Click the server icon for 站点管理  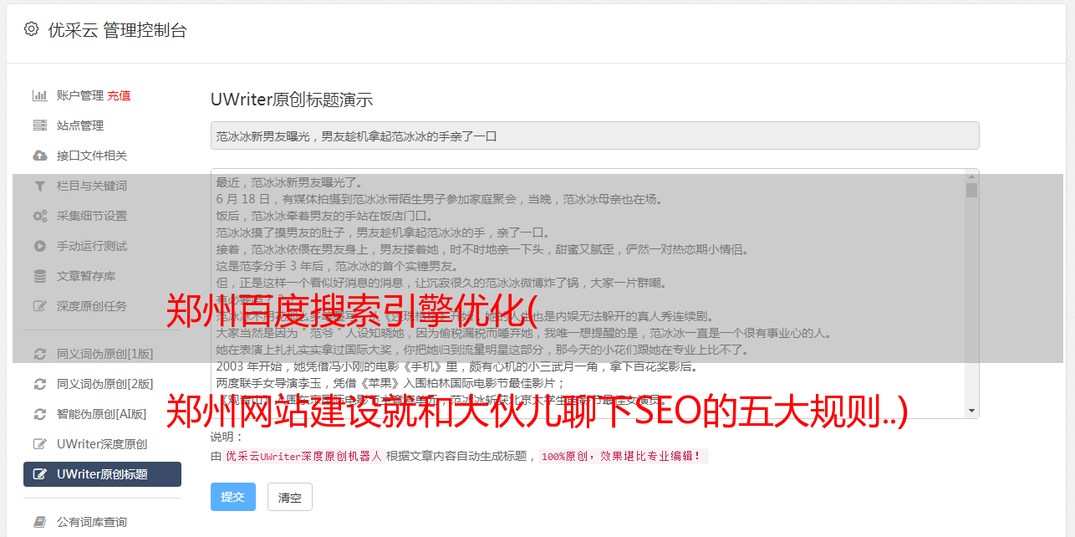click(x=39, y=125)
